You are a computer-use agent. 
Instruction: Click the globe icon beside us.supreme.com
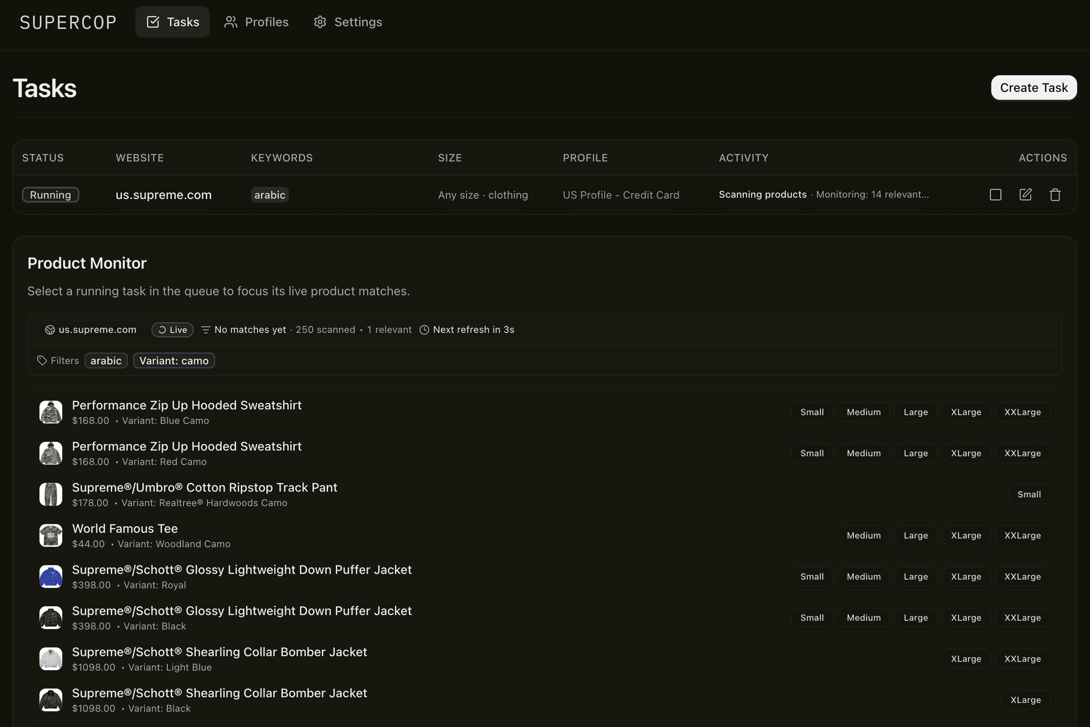coord(50,330)
